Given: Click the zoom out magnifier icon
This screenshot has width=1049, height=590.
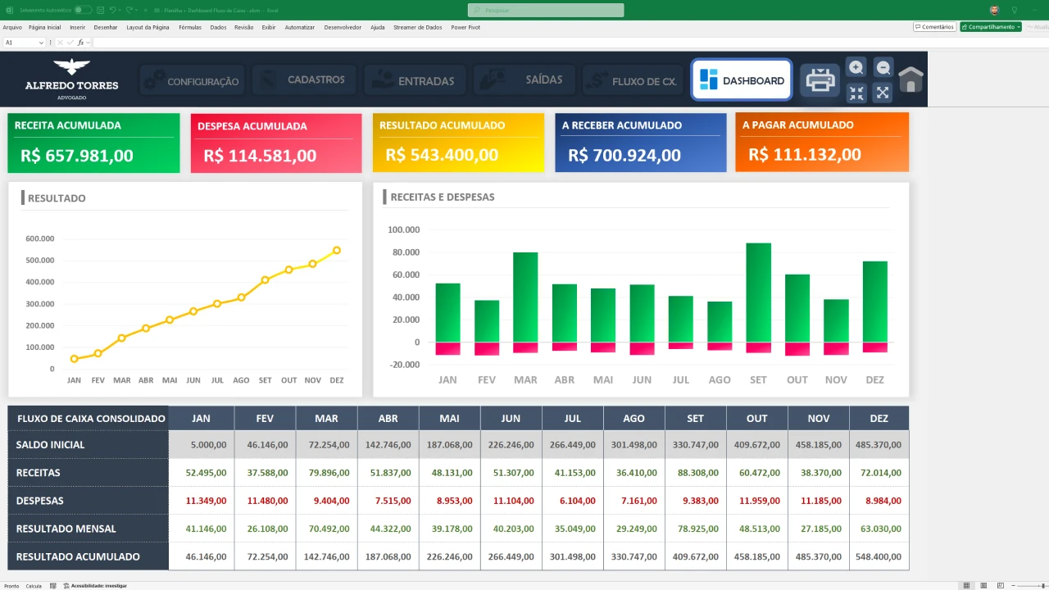Looking at the screenshot, I should [883, 68].
